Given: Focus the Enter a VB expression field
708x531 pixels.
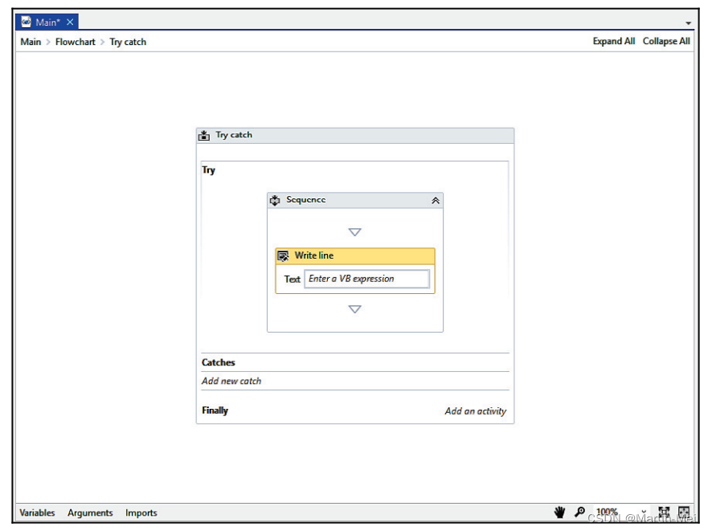Looking at the screenshot, I should [366, 279].
